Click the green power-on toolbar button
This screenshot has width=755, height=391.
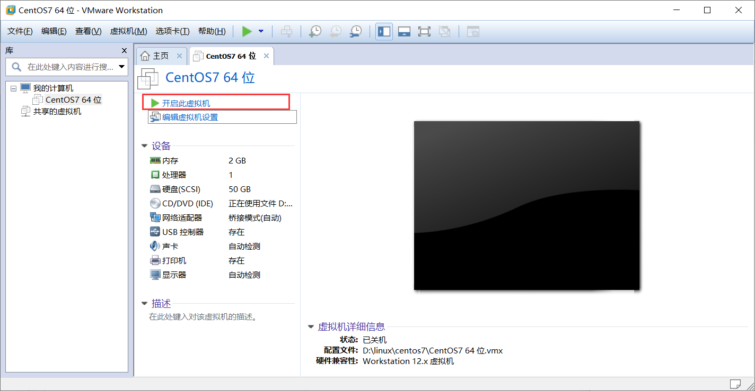click(247, 31)
